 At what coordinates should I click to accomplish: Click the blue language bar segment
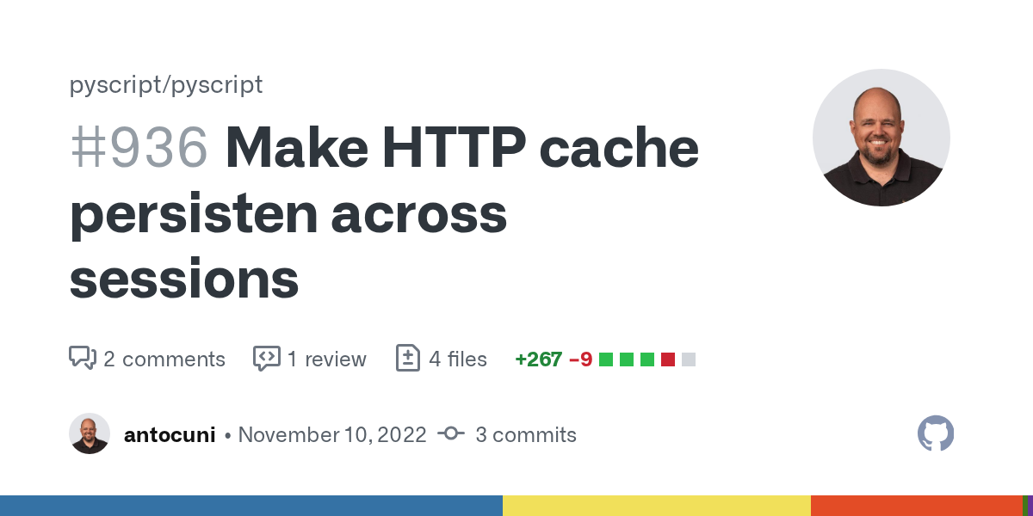coord(251,506)
